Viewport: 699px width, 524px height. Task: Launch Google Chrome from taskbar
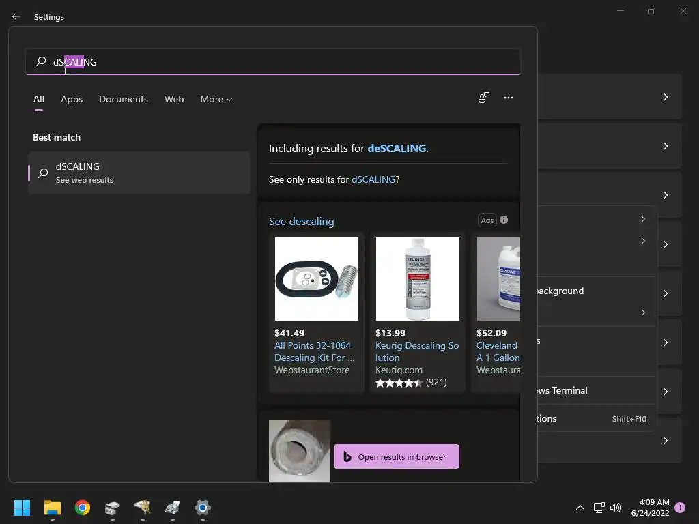coord(83,508)
